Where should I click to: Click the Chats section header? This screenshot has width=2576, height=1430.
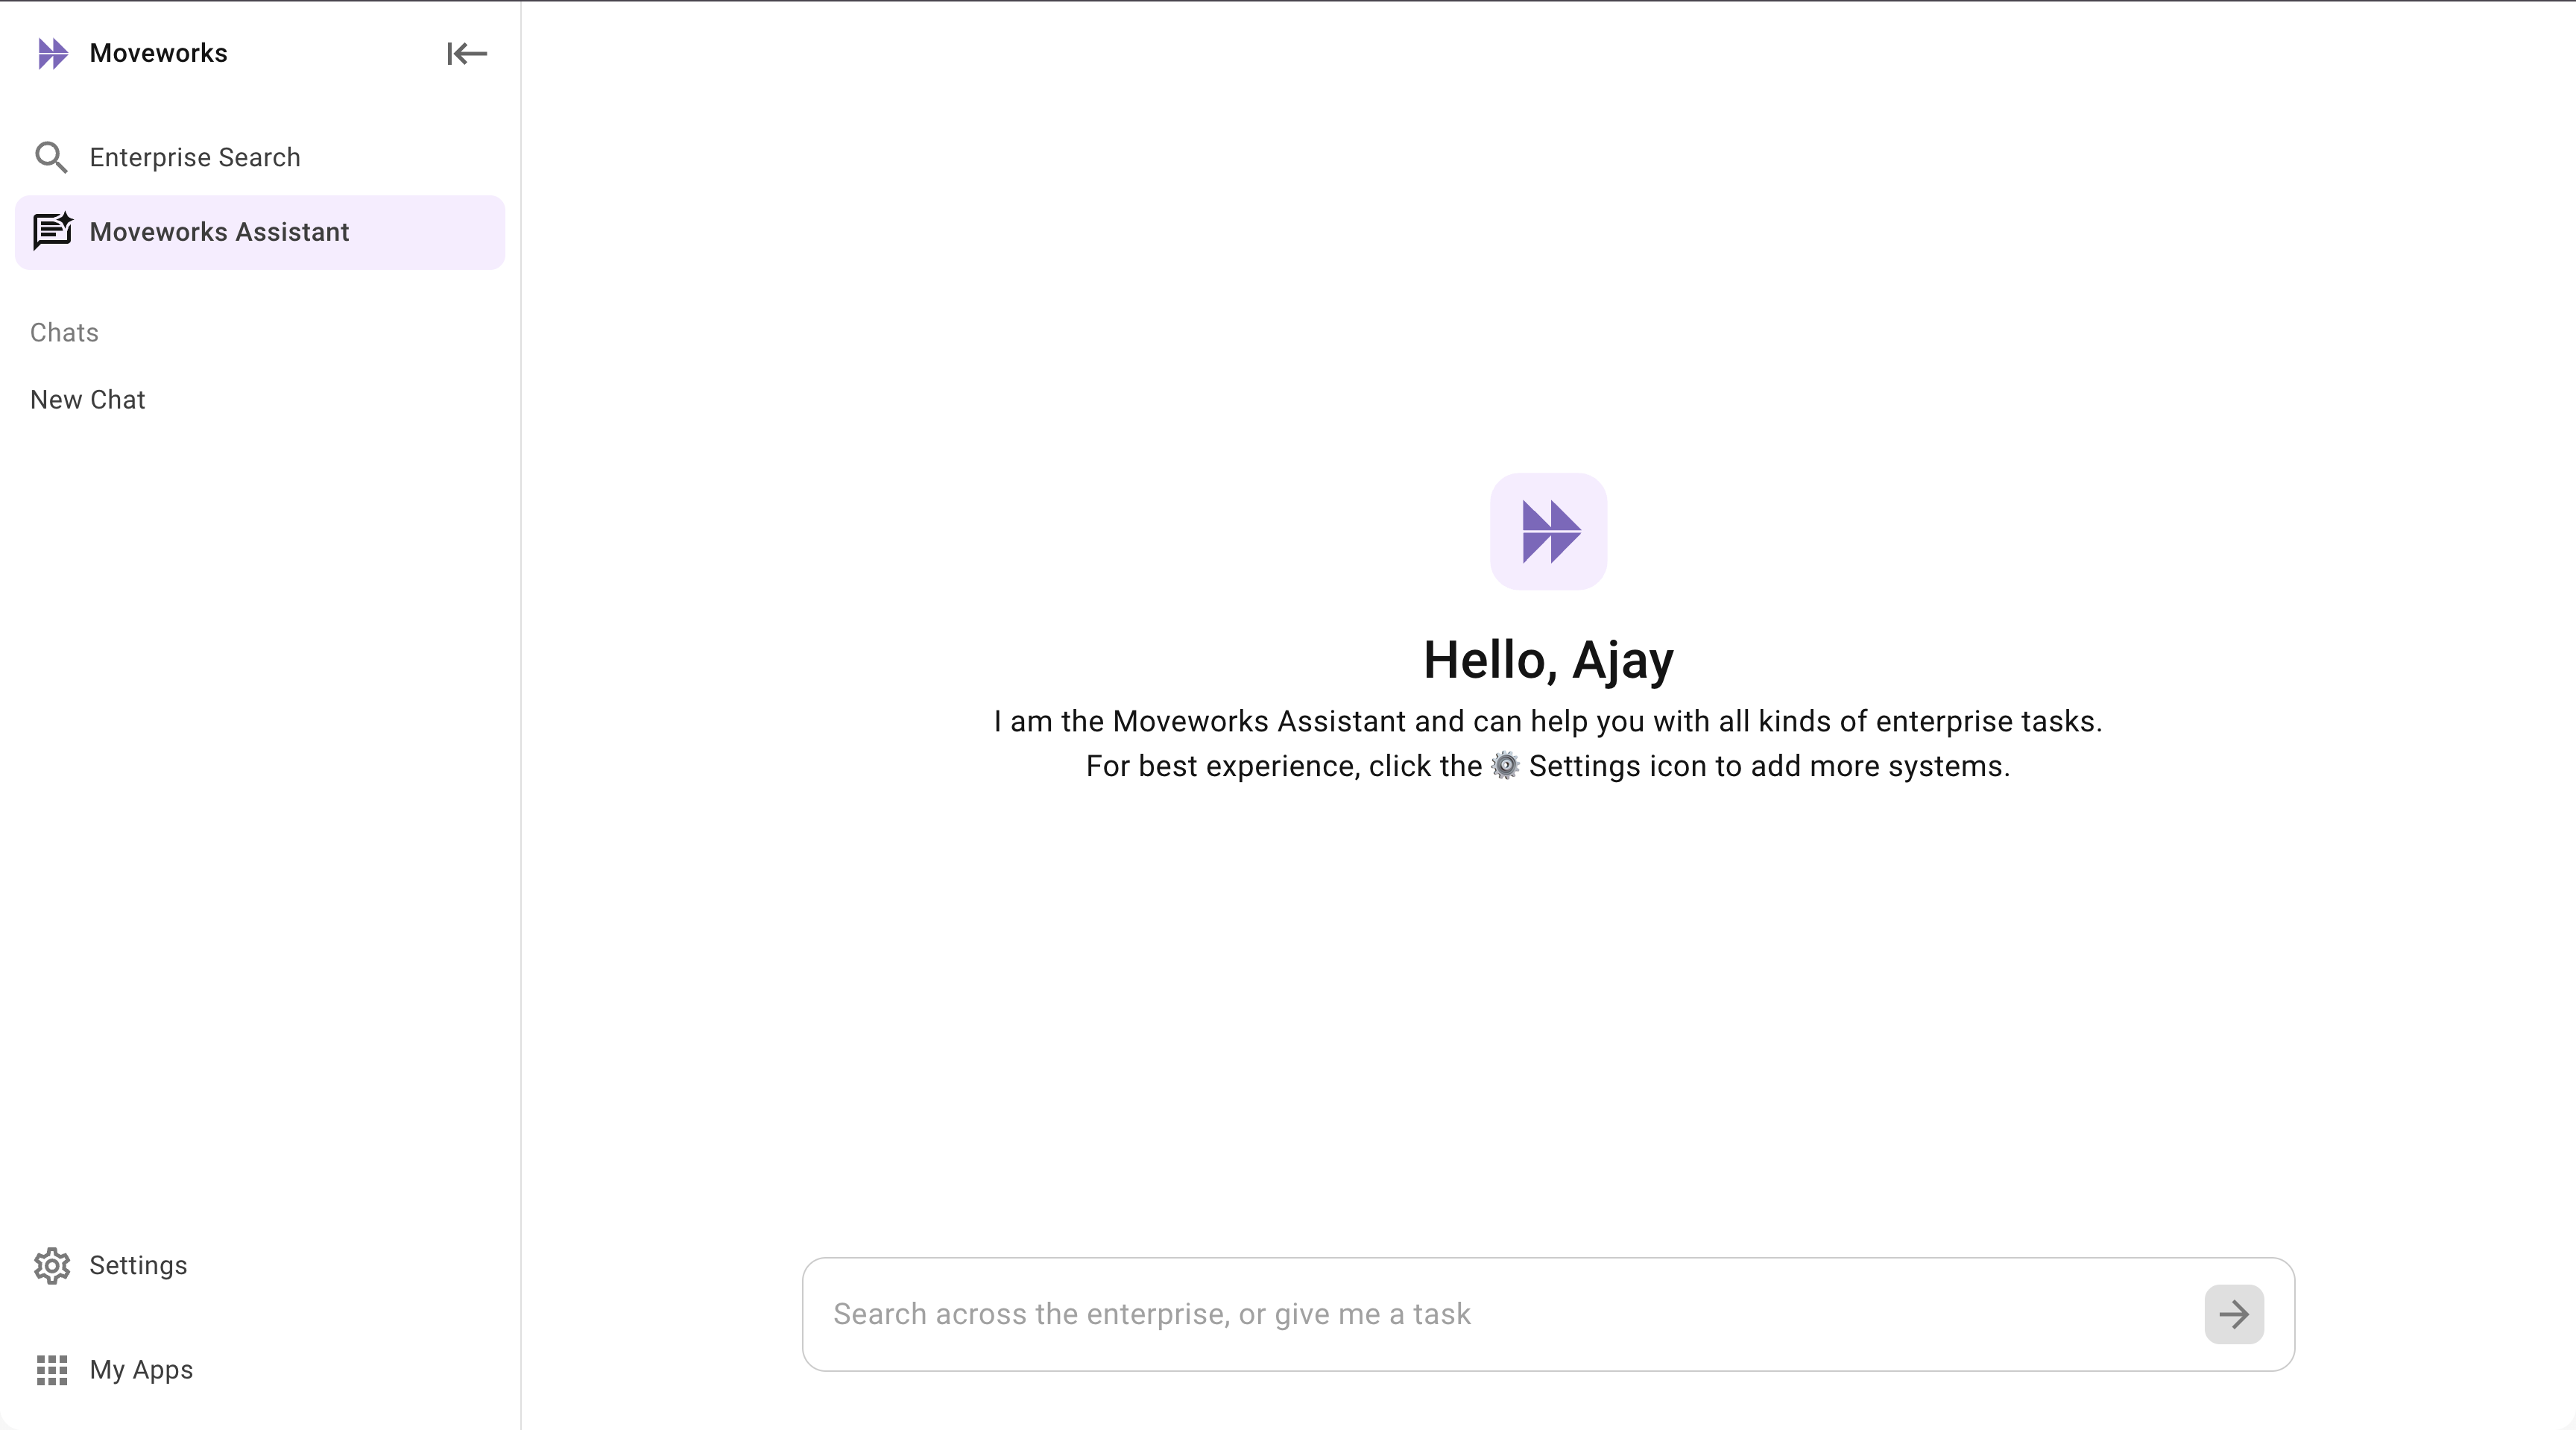64,332
